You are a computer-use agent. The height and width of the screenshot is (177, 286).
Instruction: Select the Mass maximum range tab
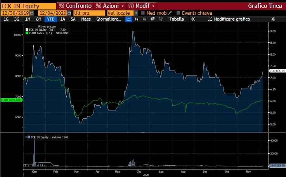86,19
